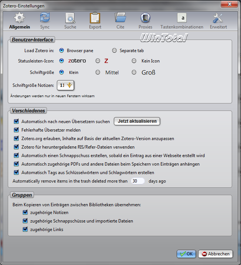241x265 pixels.
Task: Select Kein Icon radio option
Action: coord(134,61)
